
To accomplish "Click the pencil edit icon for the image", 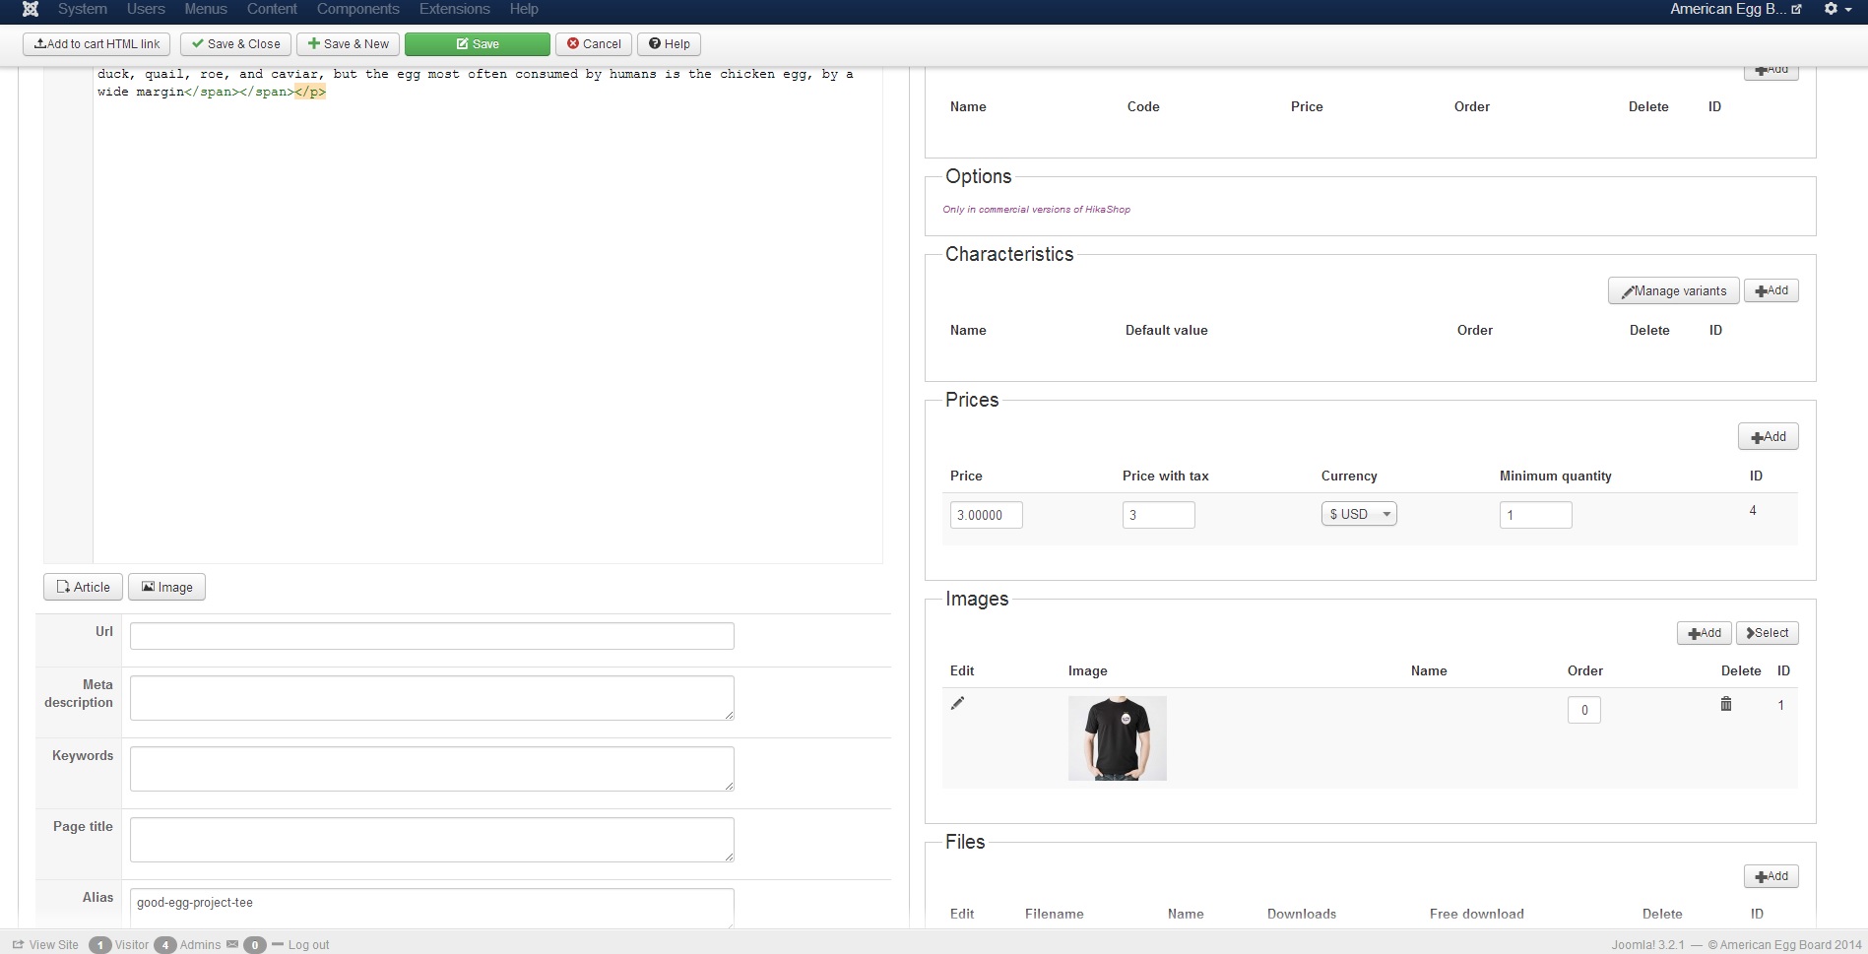I will click(x=957, y=703).
